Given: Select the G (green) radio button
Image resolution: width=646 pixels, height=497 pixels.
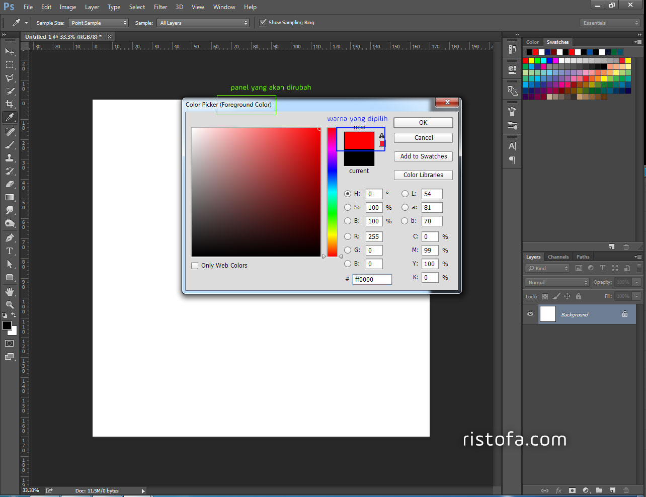Looking at the screenshot, I should click(x=348, y=250).
